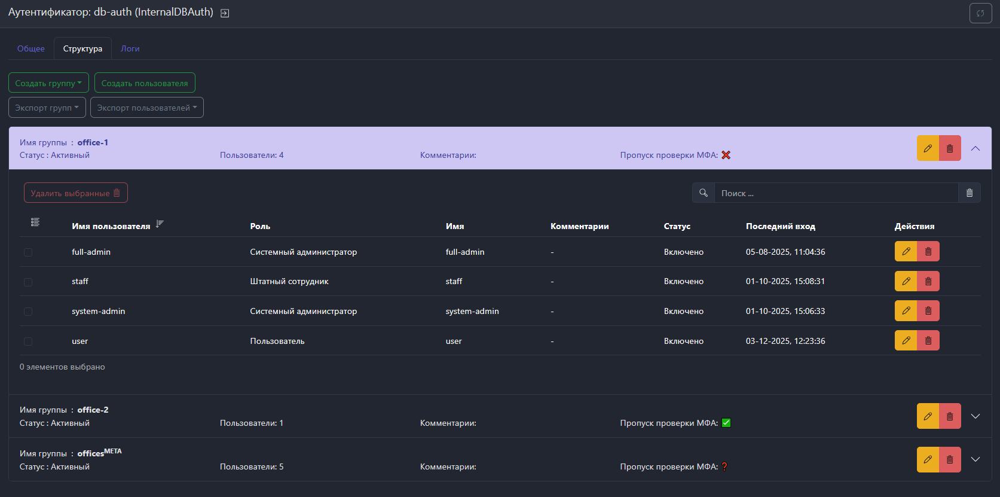The width and height of the screenshot is (1000, 497).
Task: Edit the full-admin user with pencil icon
Action: (x=906, y=252)
